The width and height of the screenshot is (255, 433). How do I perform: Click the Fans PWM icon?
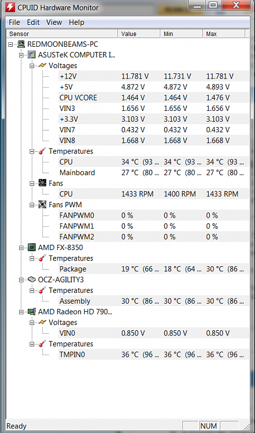(42, 205)
